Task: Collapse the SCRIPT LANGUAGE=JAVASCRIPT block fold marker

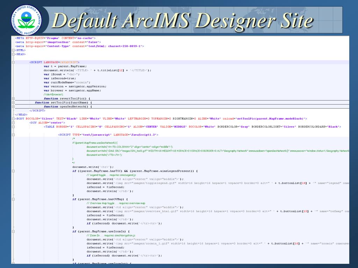Action: [13, 62]
